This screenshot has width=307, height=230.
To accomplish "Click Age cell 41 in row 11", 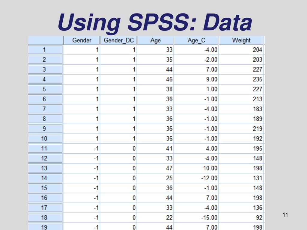I will [x=155, y=149].
